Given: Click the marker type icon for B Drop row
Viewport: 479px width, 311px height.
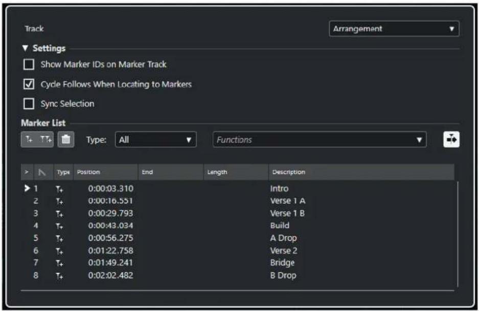Looking at the screenshot, I should (59, 276).
